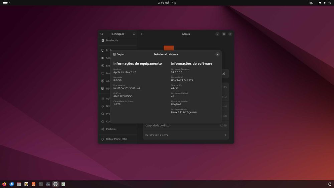Launch Rhythmbox from the dock

click(x=26, y=184)
